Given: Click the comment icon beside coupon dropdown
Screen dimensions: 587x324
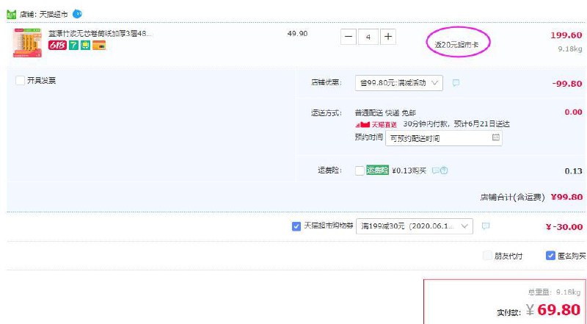Looking at the screenshot, I should click(x=486, y=226).
